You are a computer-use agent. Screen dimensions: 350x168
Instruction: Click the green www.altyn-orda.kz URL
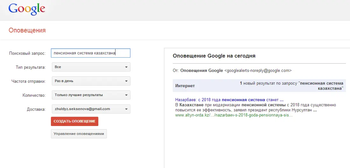234,115
